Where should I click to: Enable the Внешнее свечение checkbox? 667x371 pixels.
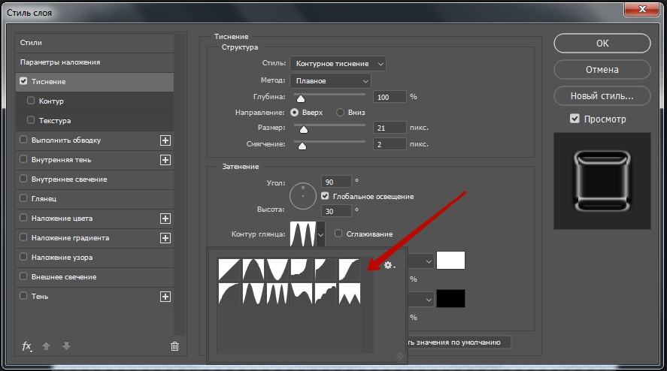(23, 276)
